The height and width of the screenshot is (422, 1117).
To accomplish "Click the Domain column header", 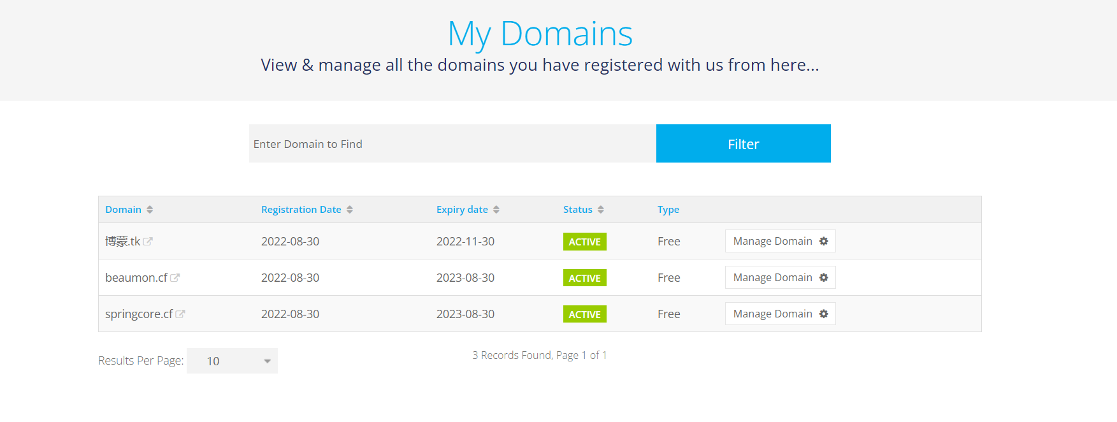I will point(123,210).
